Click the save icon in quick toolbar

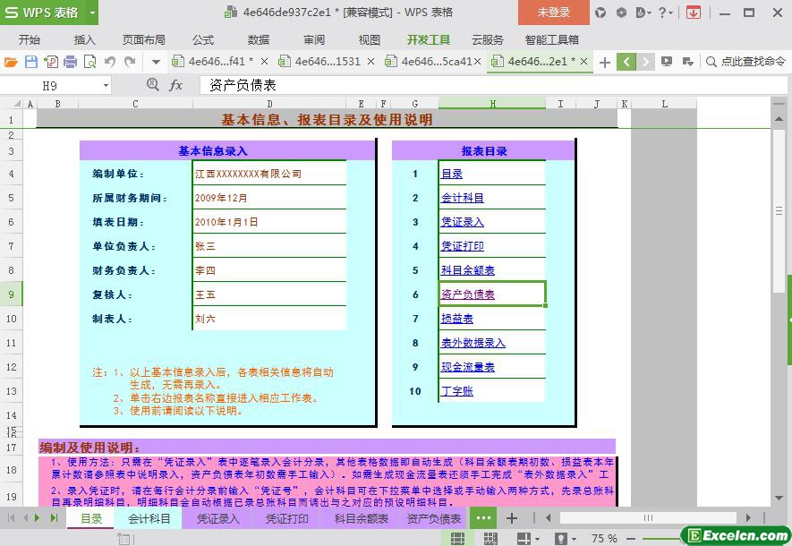(30, 62)
